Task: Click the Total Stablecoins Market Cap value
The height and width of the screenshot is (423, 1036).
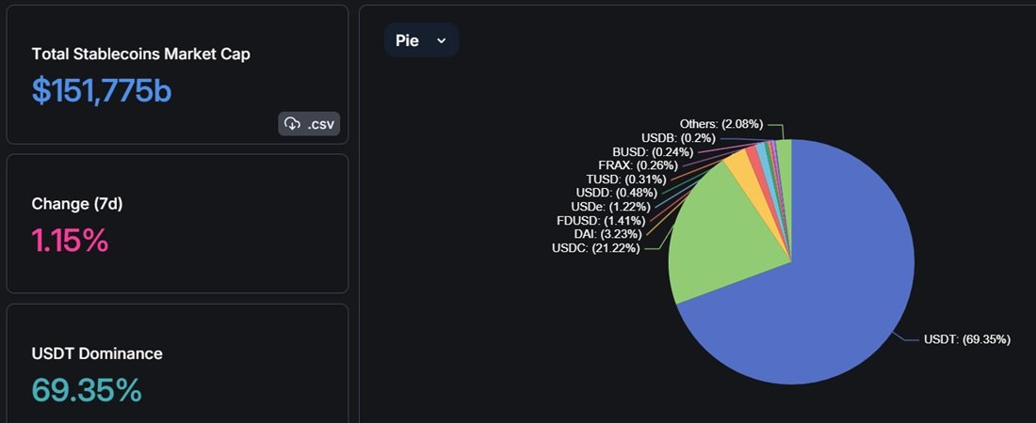Action: [x=102, y=92]
